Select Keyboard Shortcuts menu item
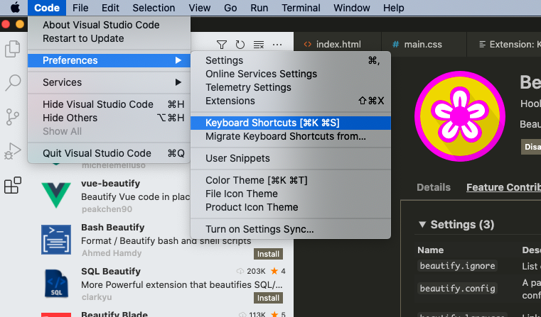 [291, 123]
